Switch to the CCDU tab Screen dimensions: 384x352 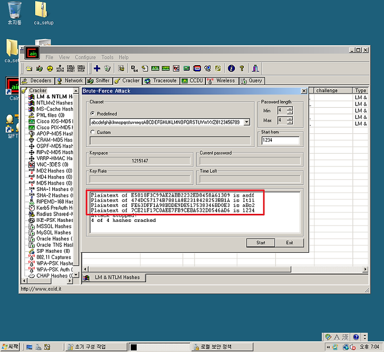click(193, 81)
